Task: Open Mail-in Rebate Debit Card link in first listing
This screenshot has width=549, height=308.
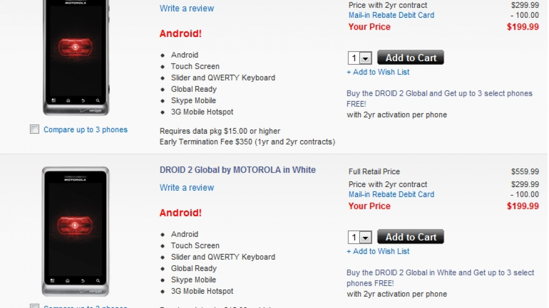Action: tap(391, 15)
